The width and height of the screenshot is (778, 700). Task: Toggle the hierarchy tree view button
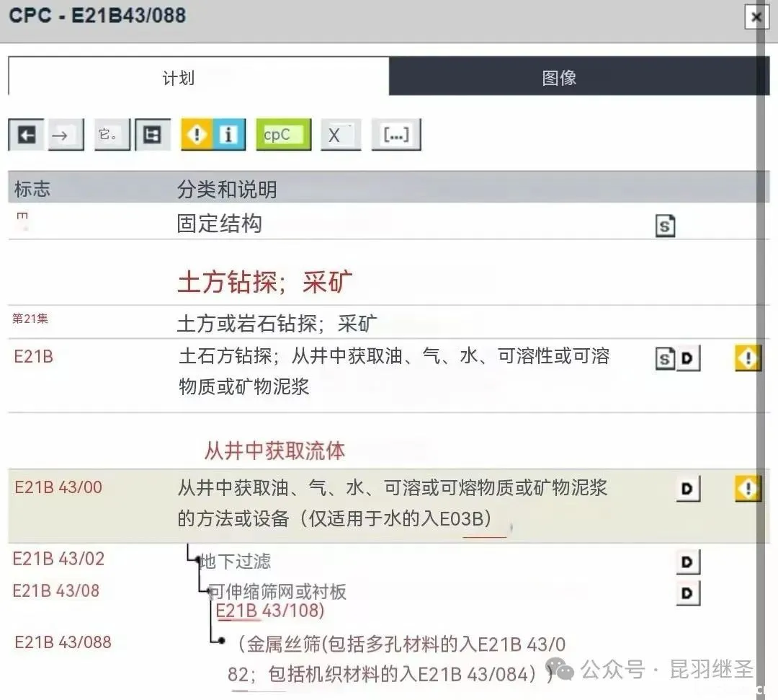pos(153,135)
